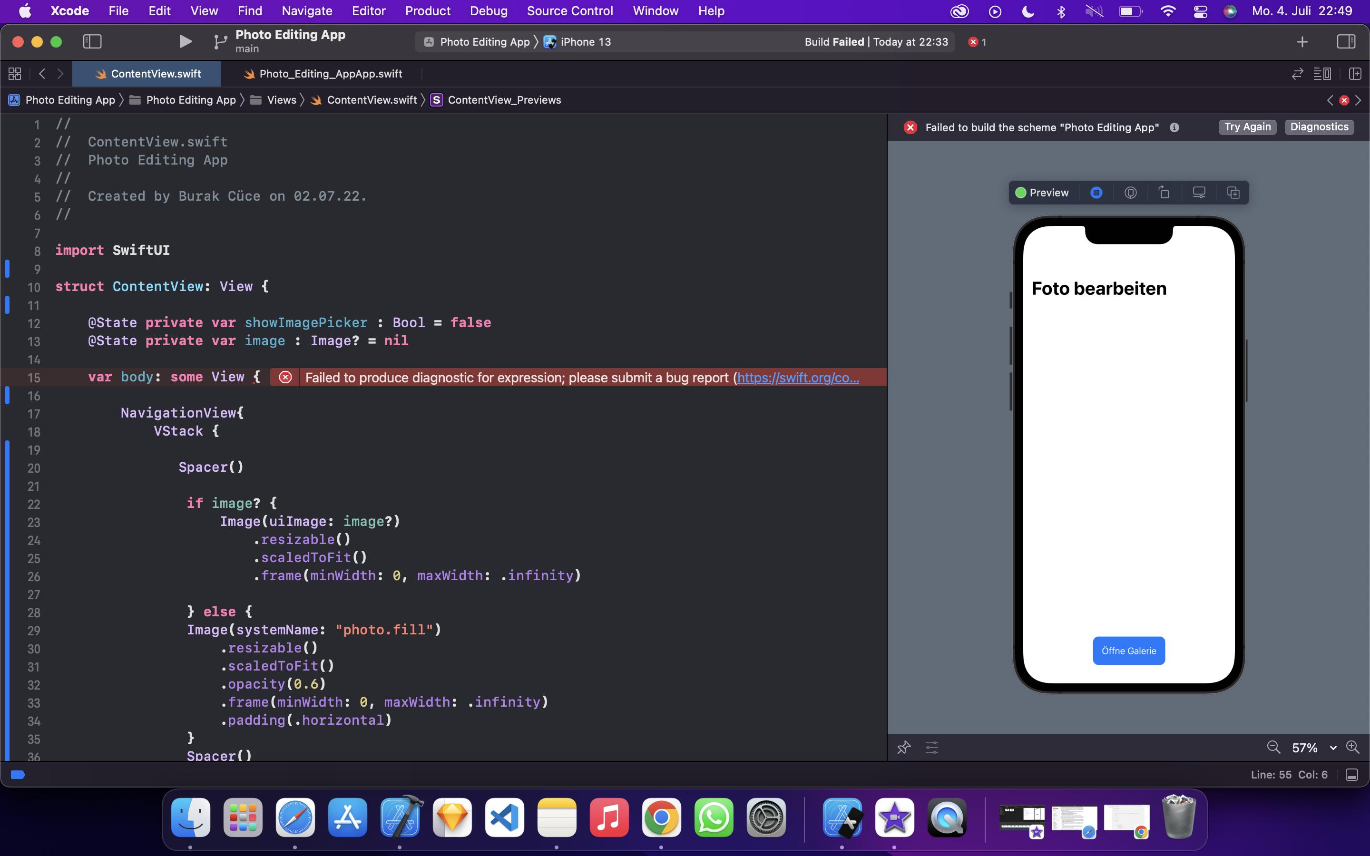This screenshot has height=856, width=1370.
Task: Click the NavigationView code line
Action: (x=182, y=413)
